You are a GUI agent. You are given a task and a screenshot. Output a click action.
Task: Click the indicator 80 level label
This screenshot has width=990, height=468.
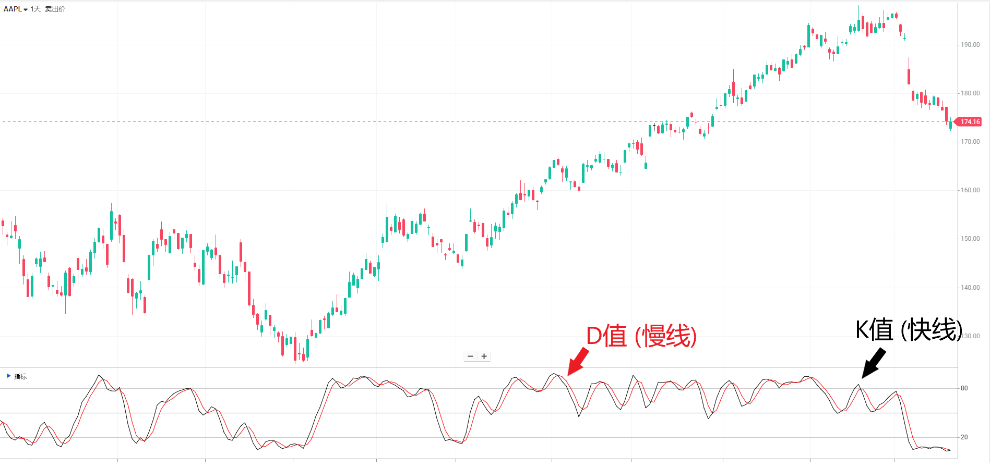[964, 388]
